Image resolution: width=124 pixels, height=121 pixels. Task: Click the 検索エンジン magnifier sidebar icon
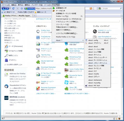[x=6, y=56]
